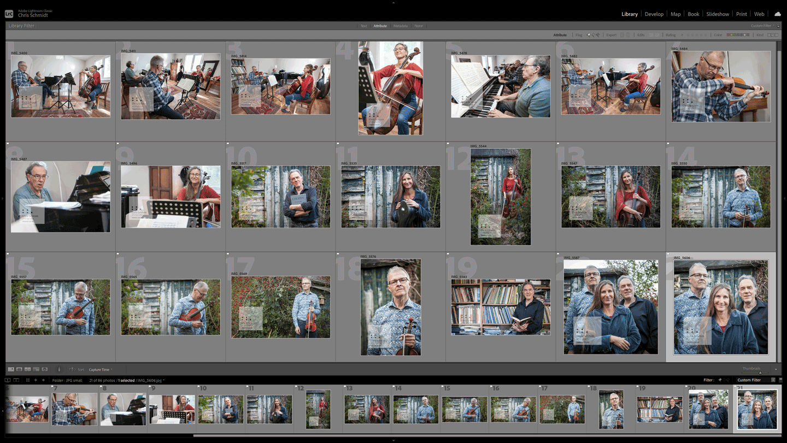This screenshot has height=443, width=787.
Task: Select the None filter option
Action: click(419, 26)
